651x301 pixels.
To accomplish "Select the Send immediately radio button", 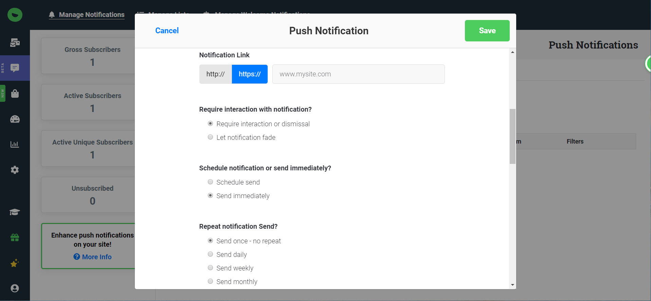I will click(210, 195).
